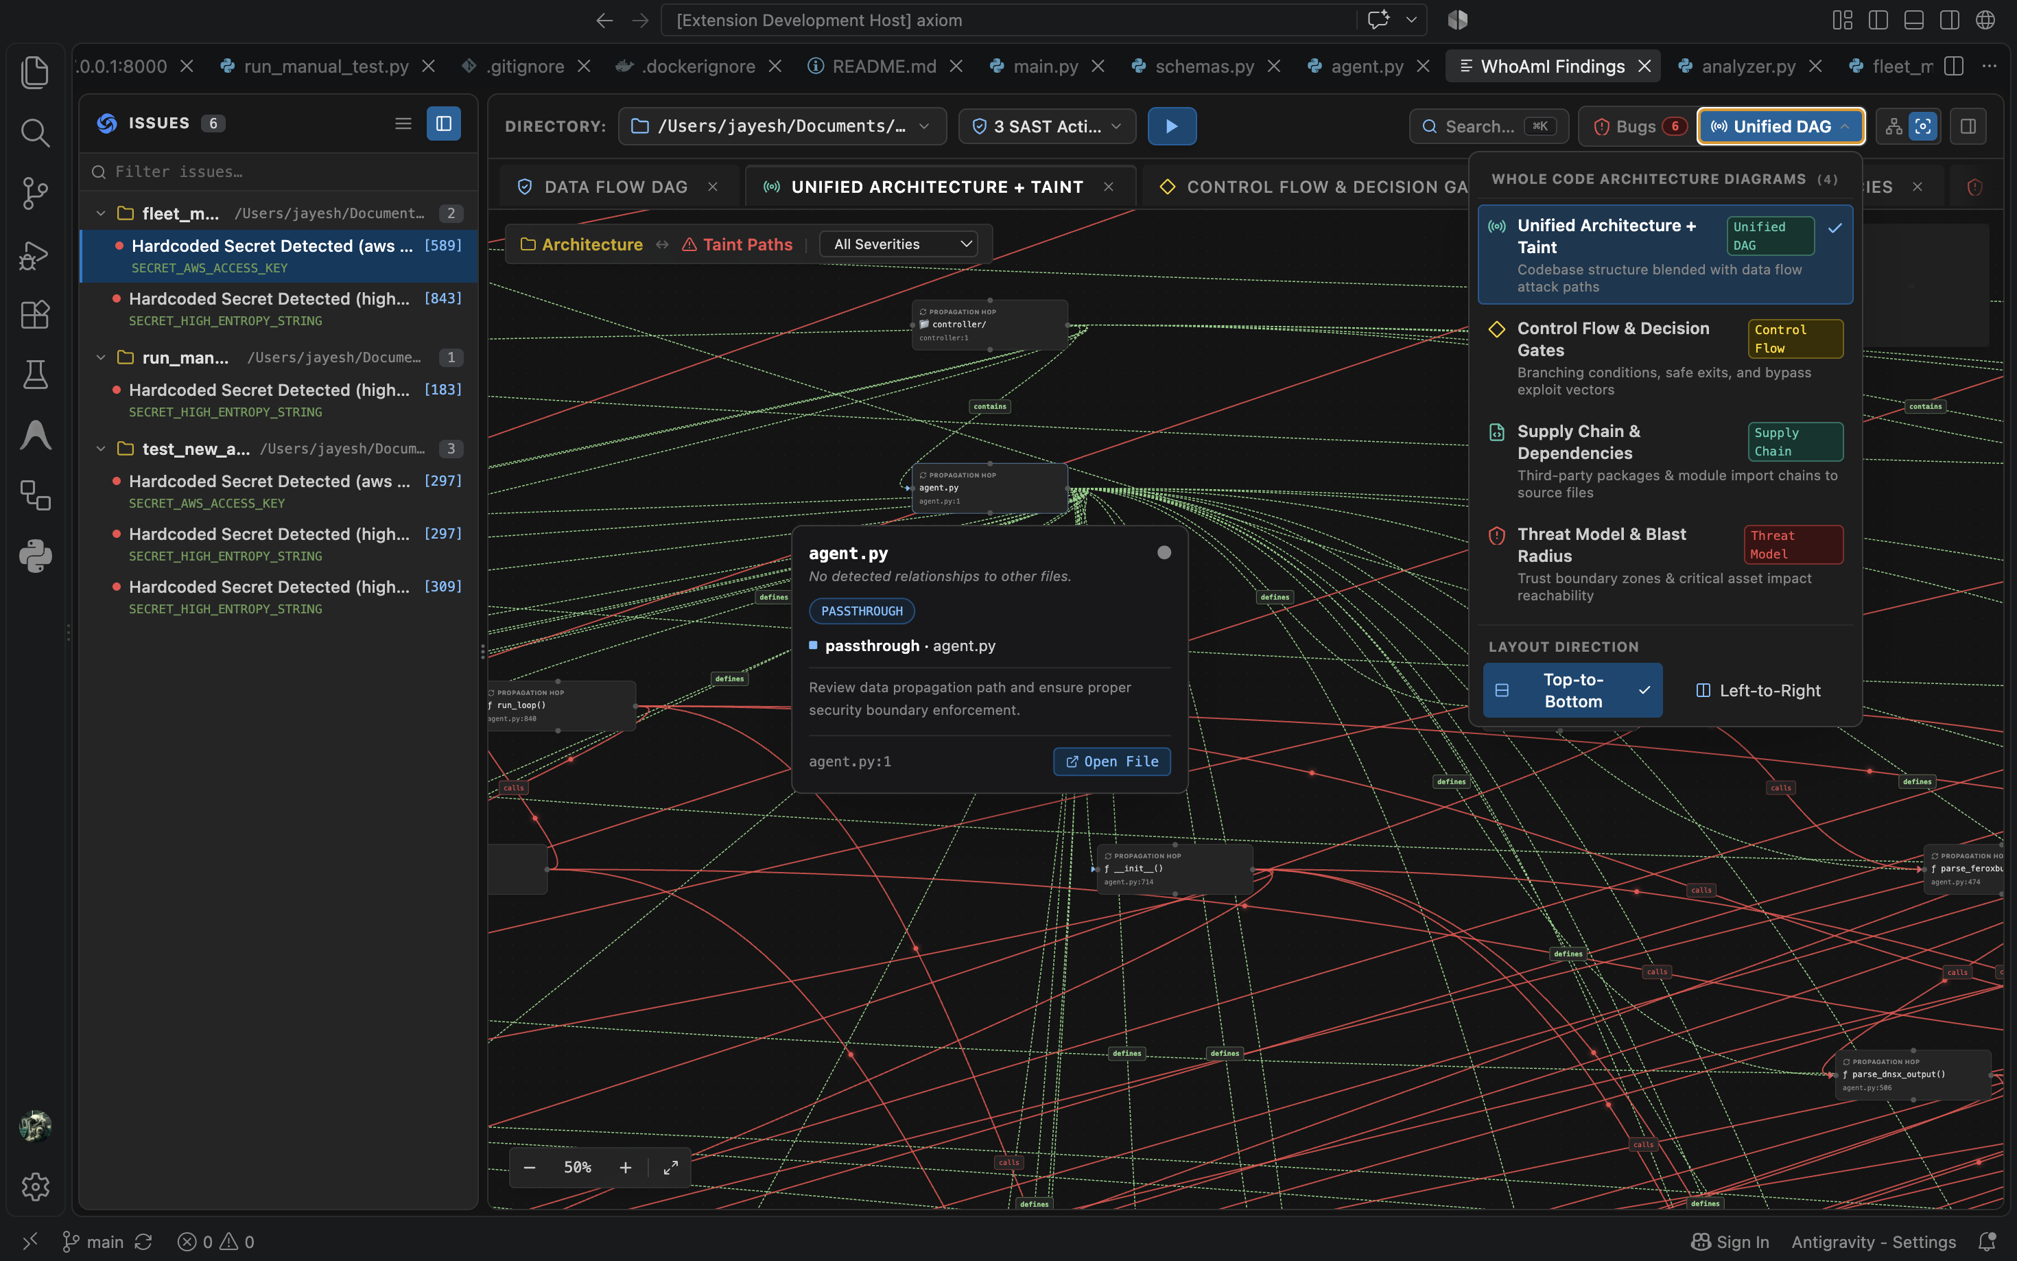Click Sign In in status bar
Viewport: 2017px width, 1261px height.
1730,1241
